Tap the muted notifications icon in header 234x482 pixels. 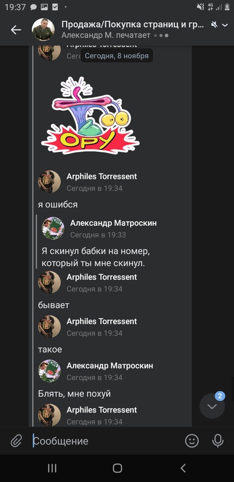click(x=214, y=25)
